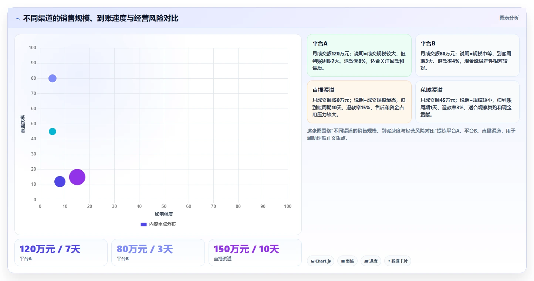Click the 数据卡片 tag chip

[398, 261]
